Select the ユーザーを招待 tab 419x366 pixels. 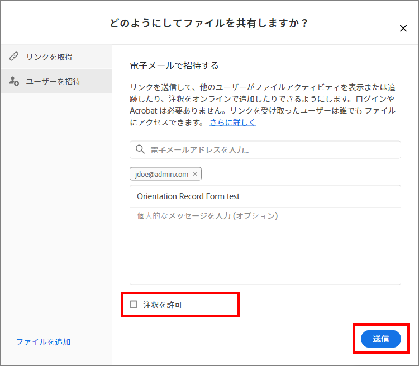point(53,81)
